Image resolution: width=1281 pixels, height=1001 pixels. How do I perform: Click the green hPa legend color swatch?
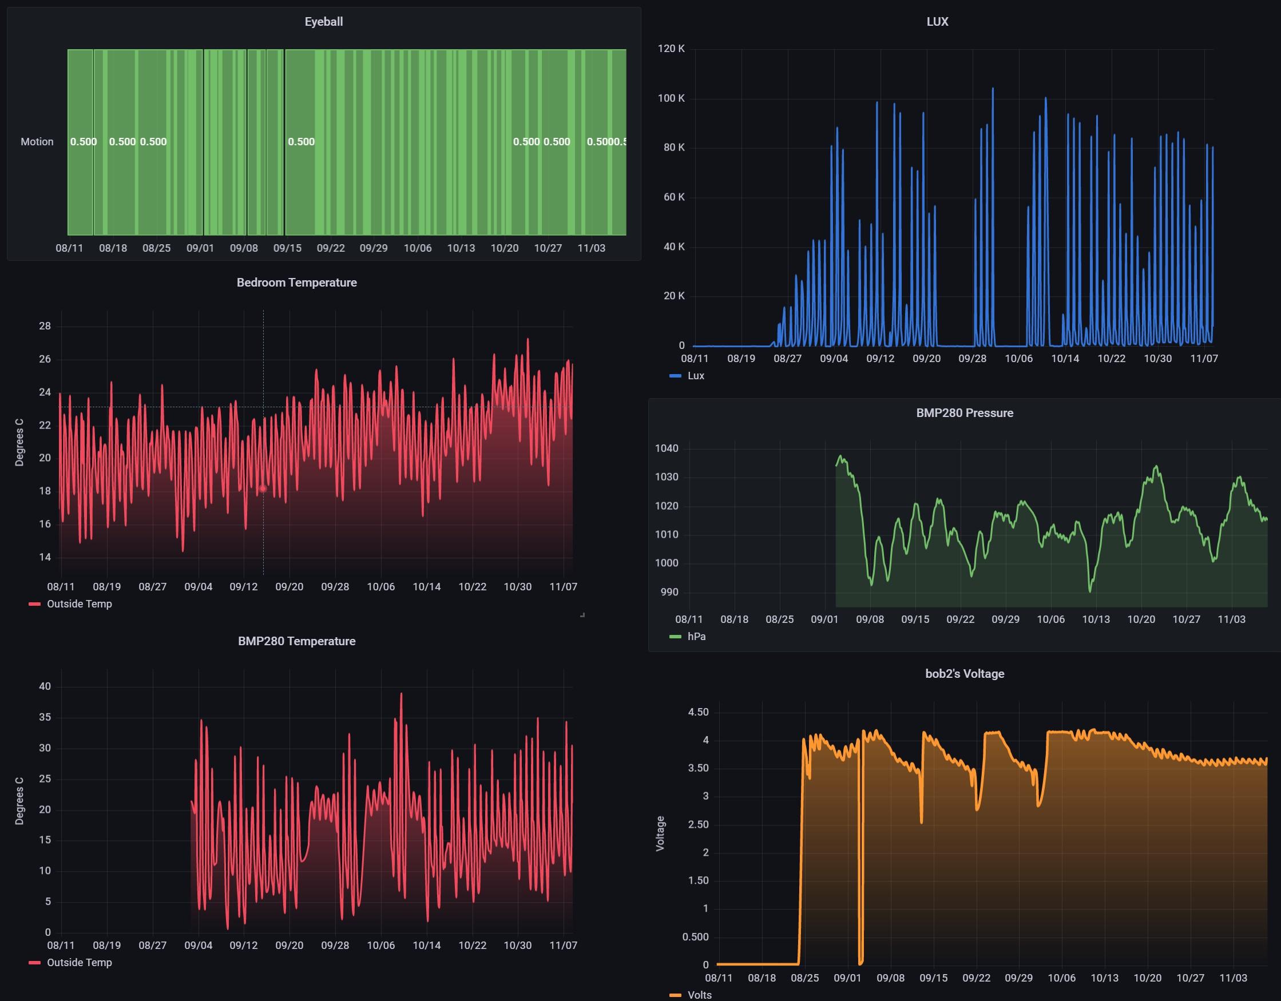coord(675,637)
